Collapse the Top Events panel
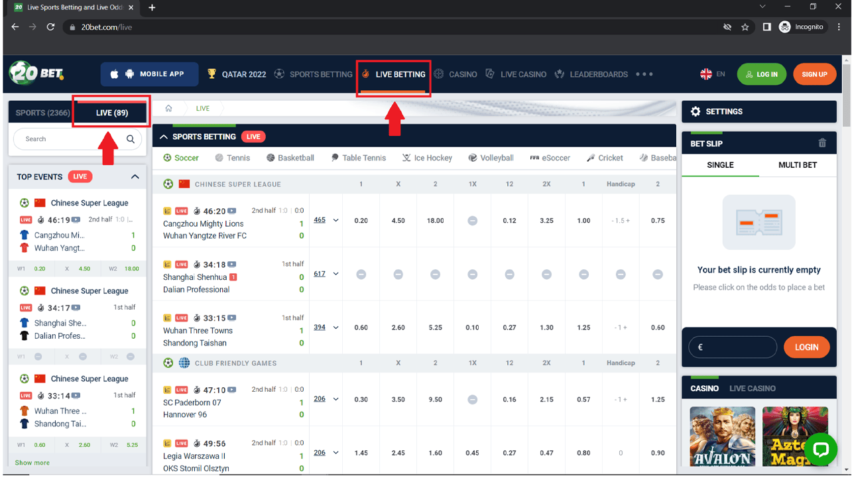The width and height of the screenshot is (852, 478). pos(135,177)
